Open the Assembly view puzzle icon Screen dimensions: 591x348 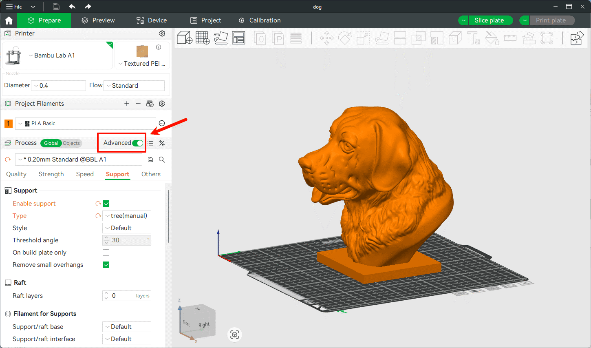click(577, 38)
